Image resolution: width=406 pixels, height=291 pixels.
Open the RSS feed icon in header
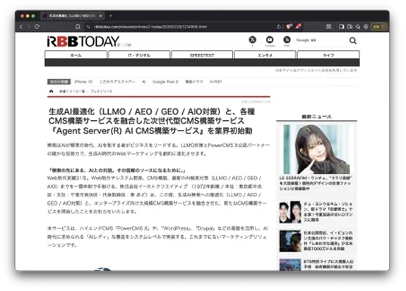287,40
